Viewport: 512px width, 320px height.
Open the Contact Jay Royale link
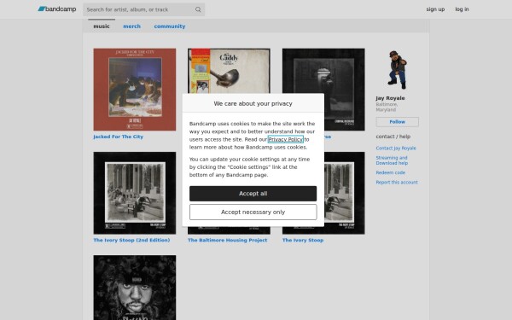396,148
